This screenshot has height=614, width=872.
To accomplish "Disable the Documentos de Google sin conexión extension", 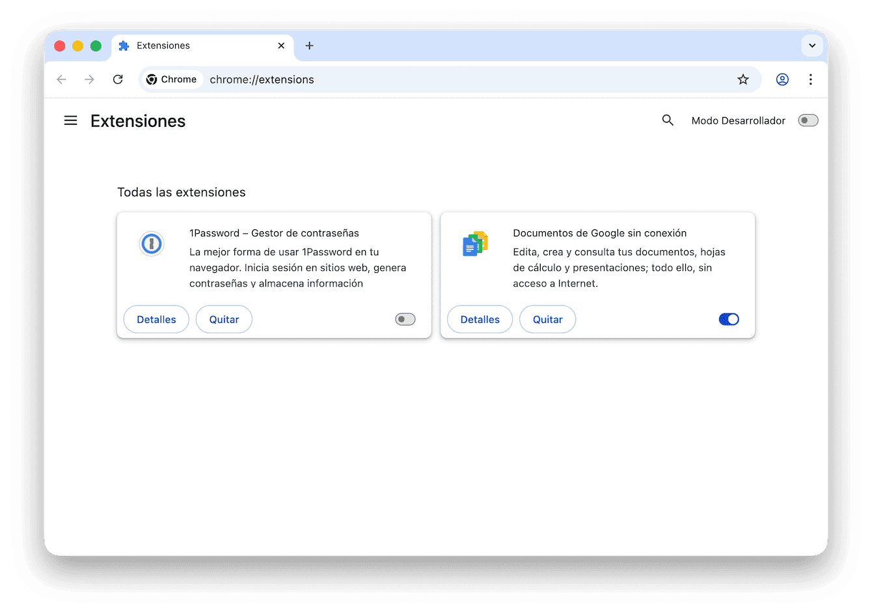I will [x=729, y=319].
